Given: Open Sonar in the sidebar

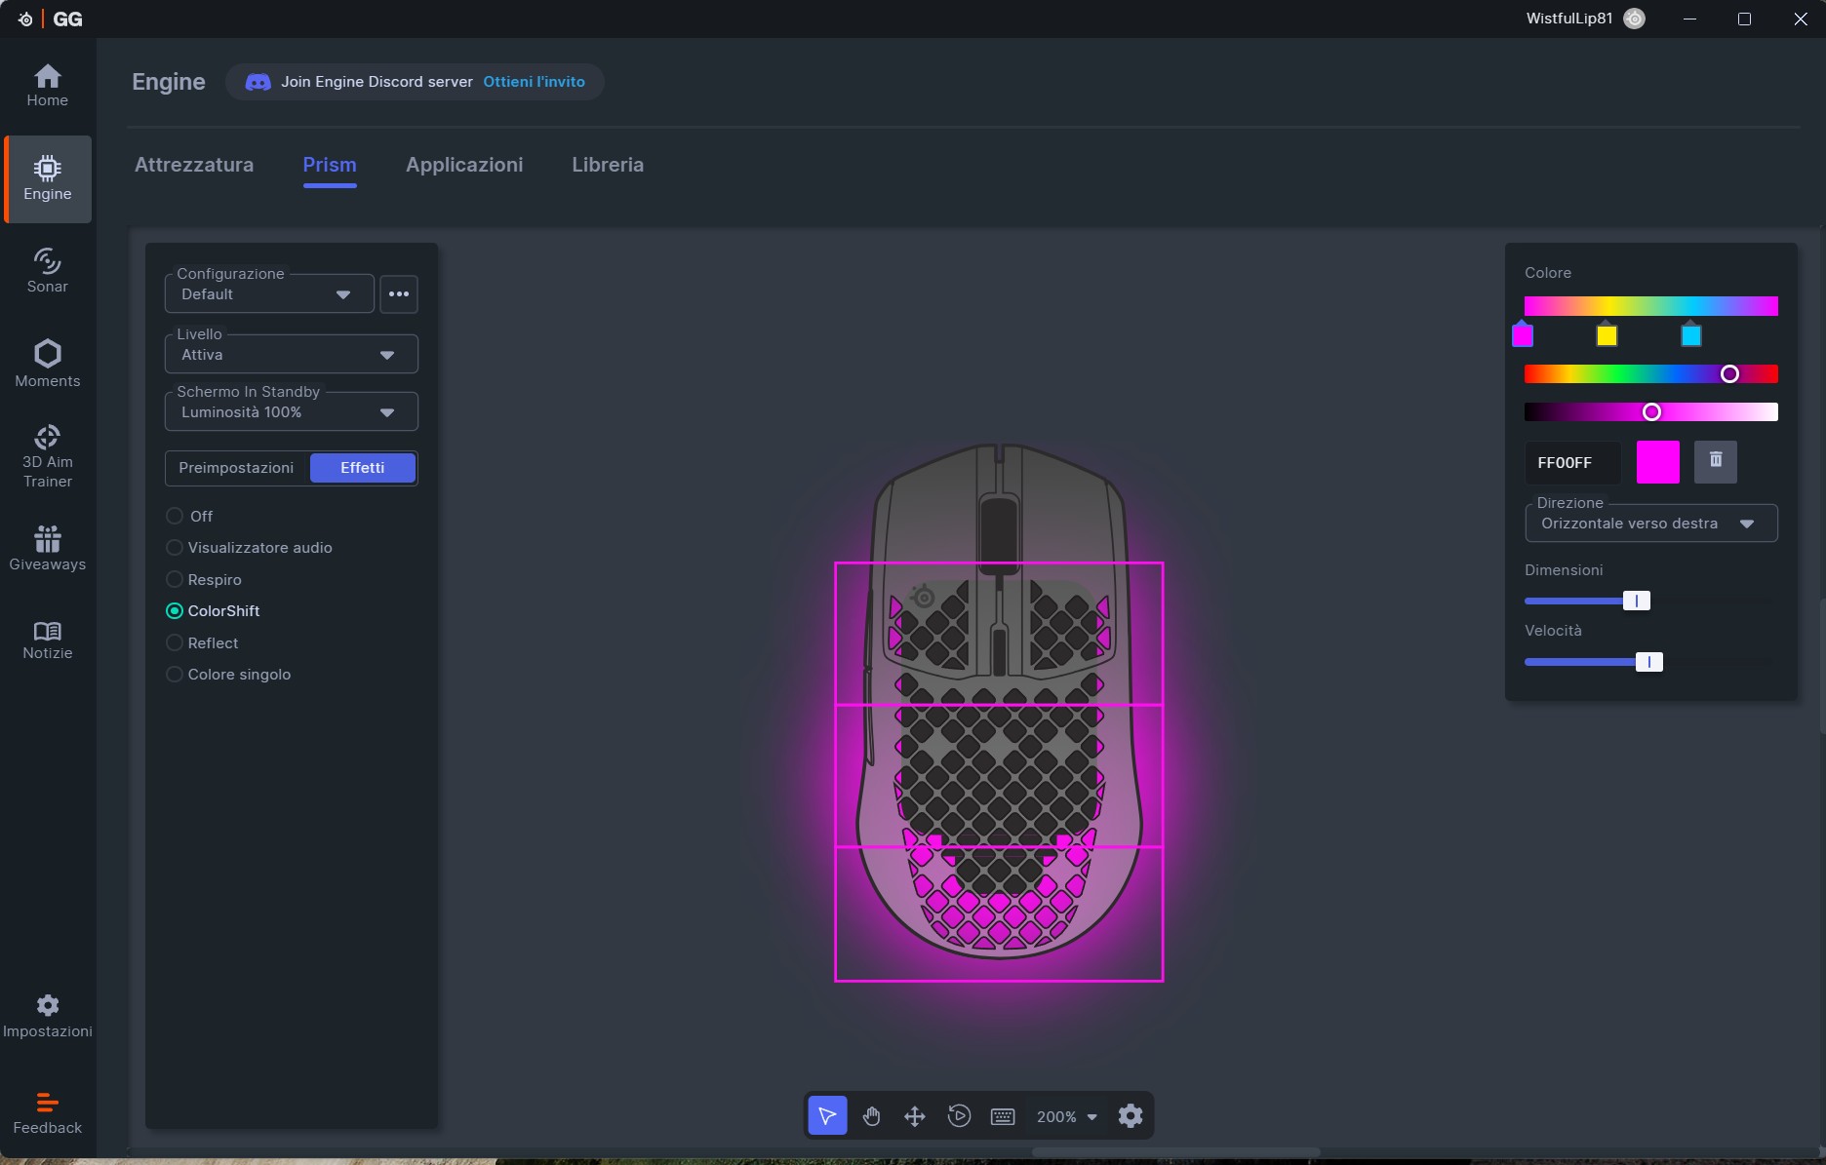Looking at the screenshot, I should pos(47,271).
